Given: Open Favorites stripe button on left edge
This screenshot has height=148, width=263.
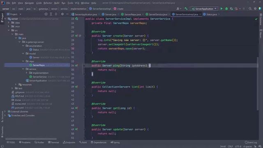Looking at the screenshot, I should 2,132.
